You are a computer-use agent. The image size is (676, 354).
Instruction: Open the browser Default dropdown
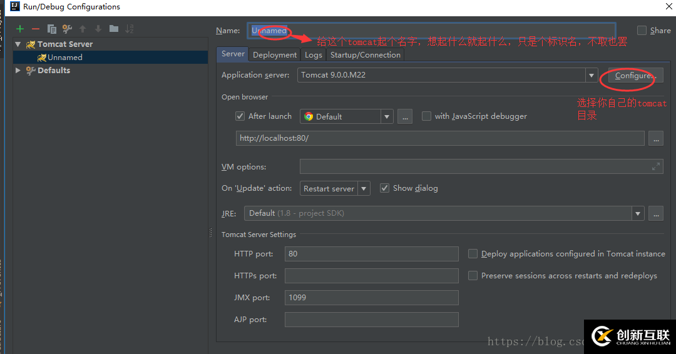[387, 117]
